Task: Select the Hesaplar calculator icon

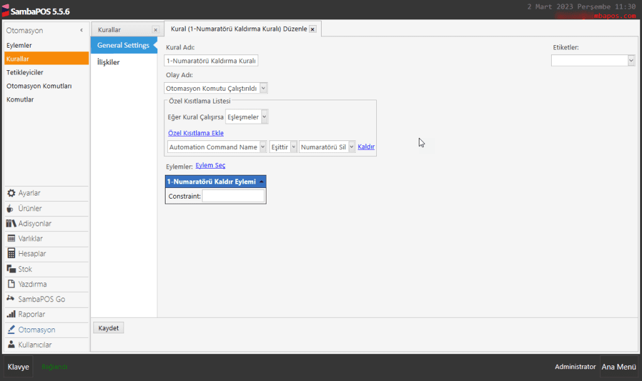Action: [11, 254]
